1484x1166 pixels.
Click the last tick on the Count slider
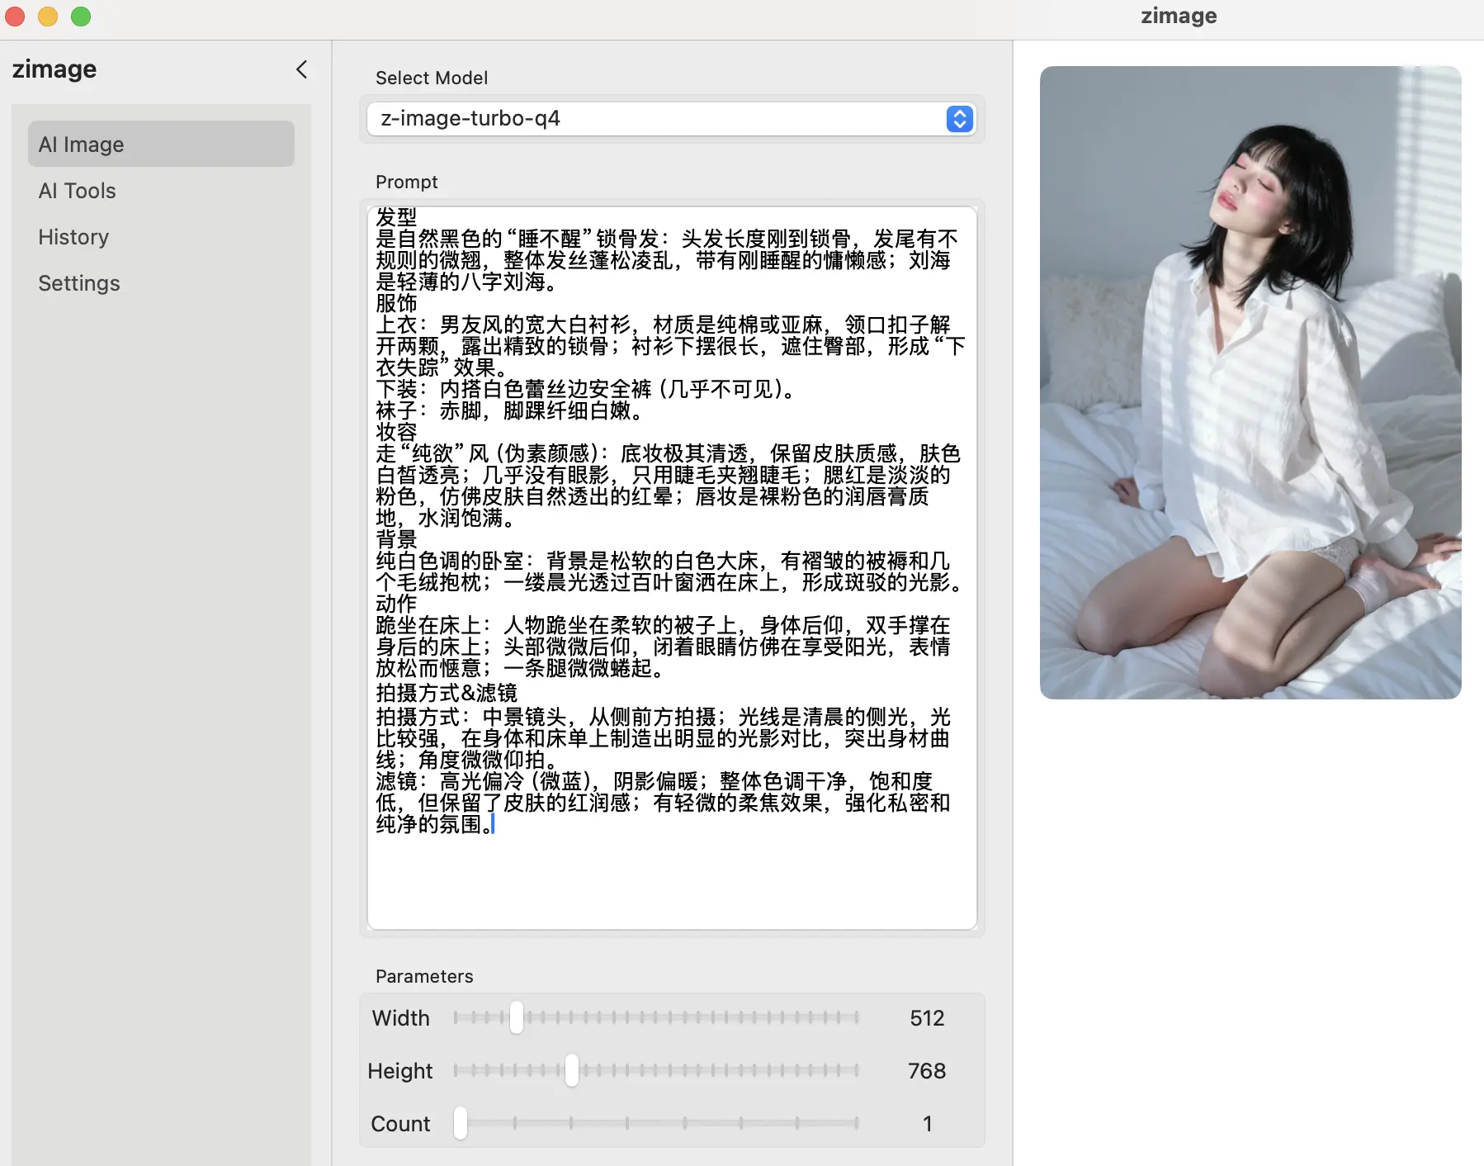(856, 1123)
